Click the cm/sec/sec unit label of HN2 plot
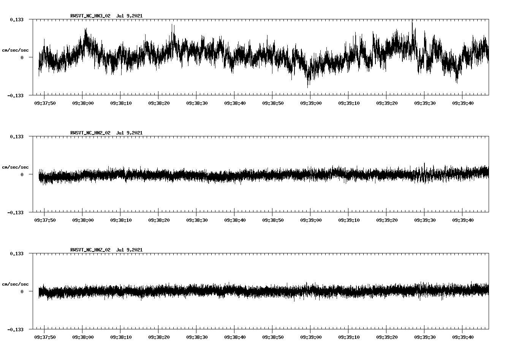 coord(15,167)
